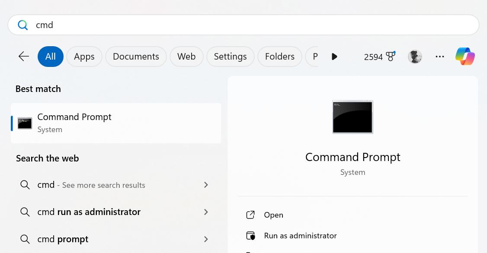Expand the See more search results chevron
This screenshot has height=253, width=487.
206,185
